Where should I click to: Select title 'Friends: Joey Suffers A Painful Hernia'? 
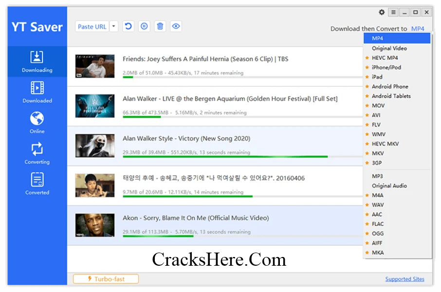click(205, 59)
